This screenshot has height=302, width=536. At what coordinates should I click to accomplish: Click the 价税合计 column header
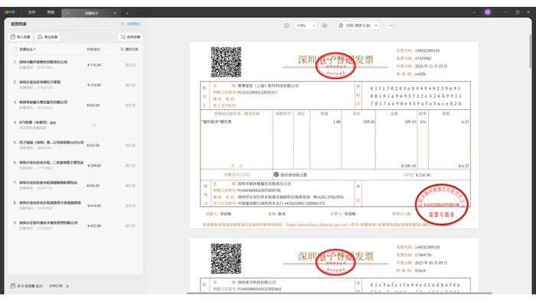click(93, 49)
